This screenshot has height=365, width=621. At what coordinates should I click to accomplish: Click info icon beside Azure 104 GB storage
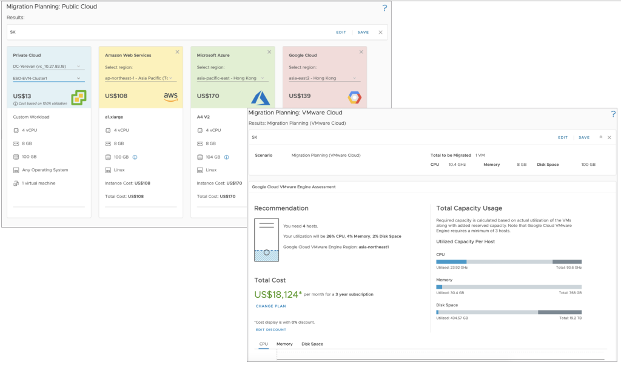pyautogui.click(x=227, y=157)
